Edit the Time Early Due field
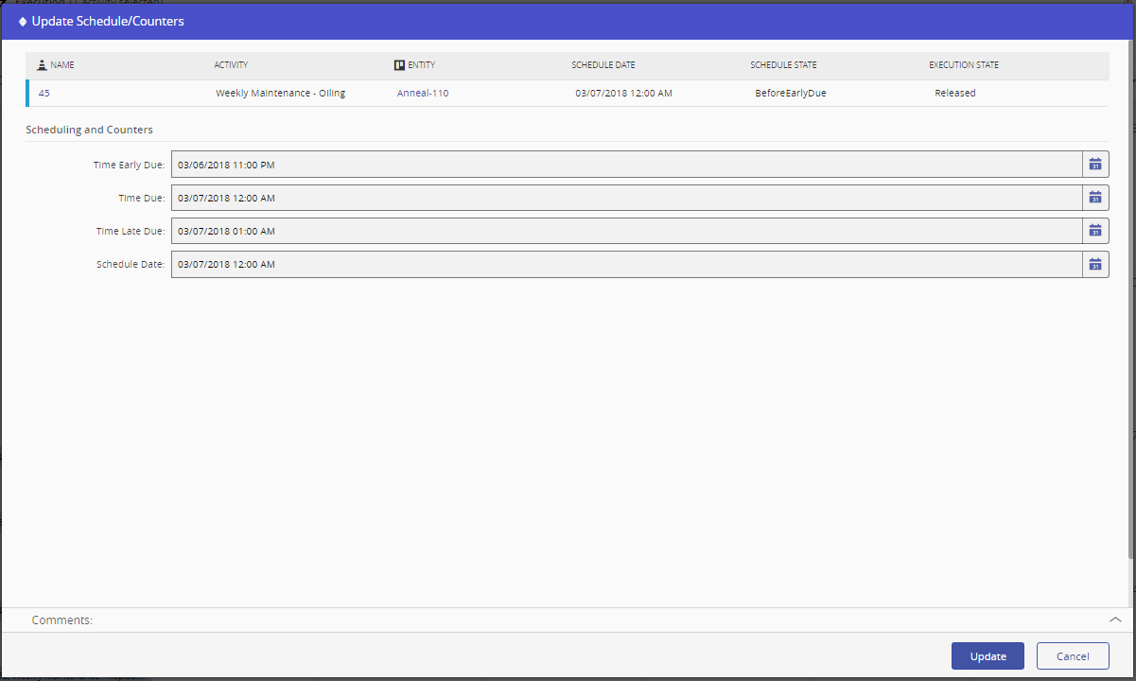 pos(626,165)
